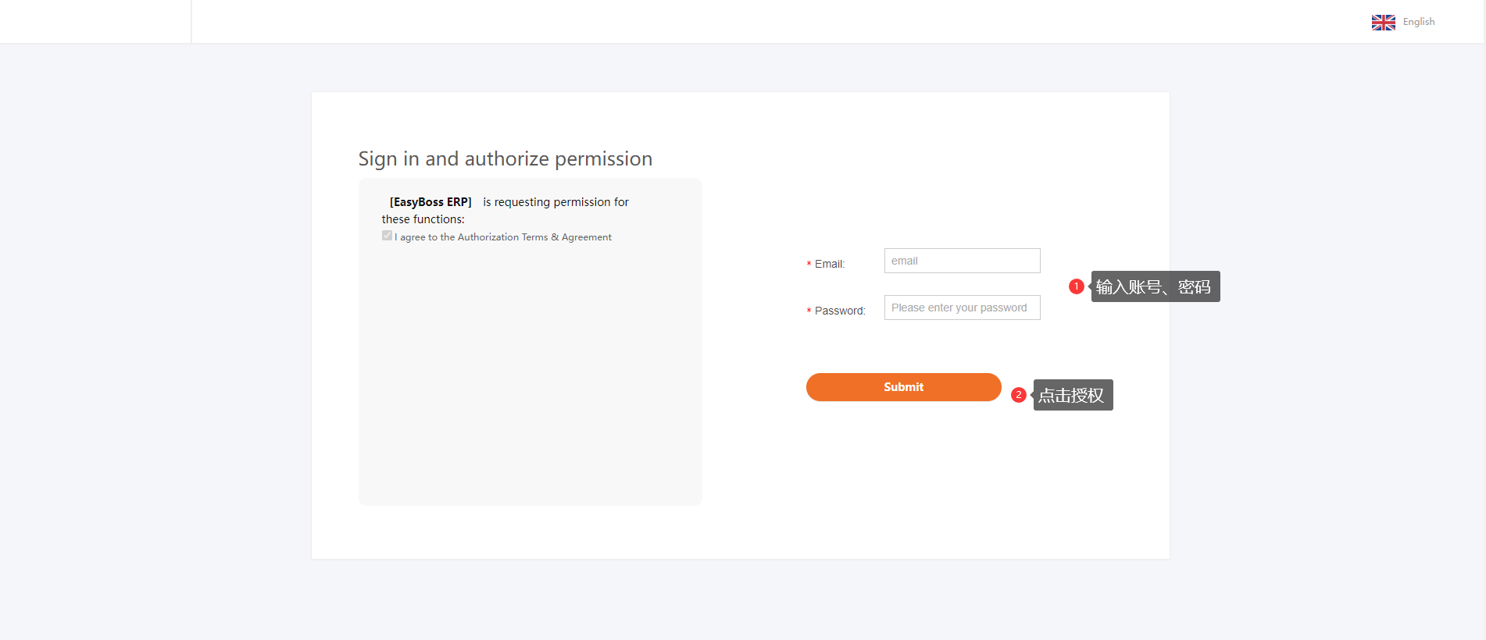Screen dimensions: 1486x640
Task: Click the red step 2 badge
Action: click(x=1018, y=395)
